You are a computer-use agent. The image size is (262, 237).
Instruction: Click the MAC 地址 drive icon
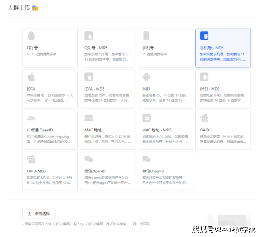[89, 118]
